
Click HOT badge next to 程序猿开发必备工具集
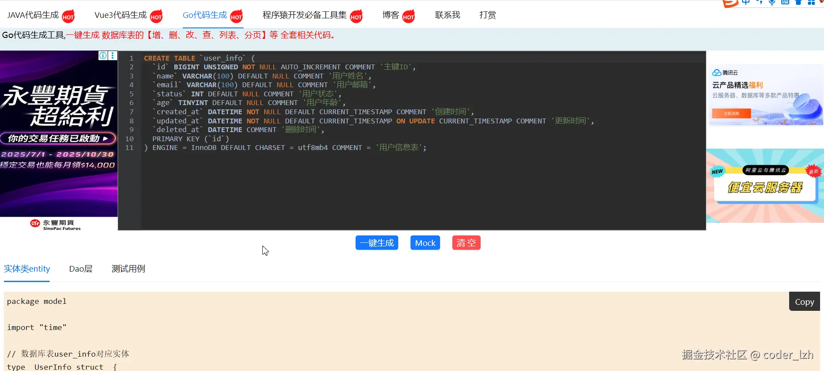tap(356, 17)
